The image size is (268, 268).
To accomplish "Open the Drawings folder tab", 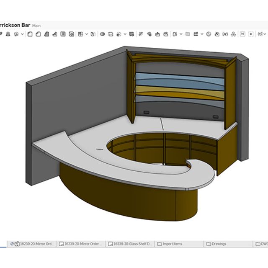I will tap(218, 244).
